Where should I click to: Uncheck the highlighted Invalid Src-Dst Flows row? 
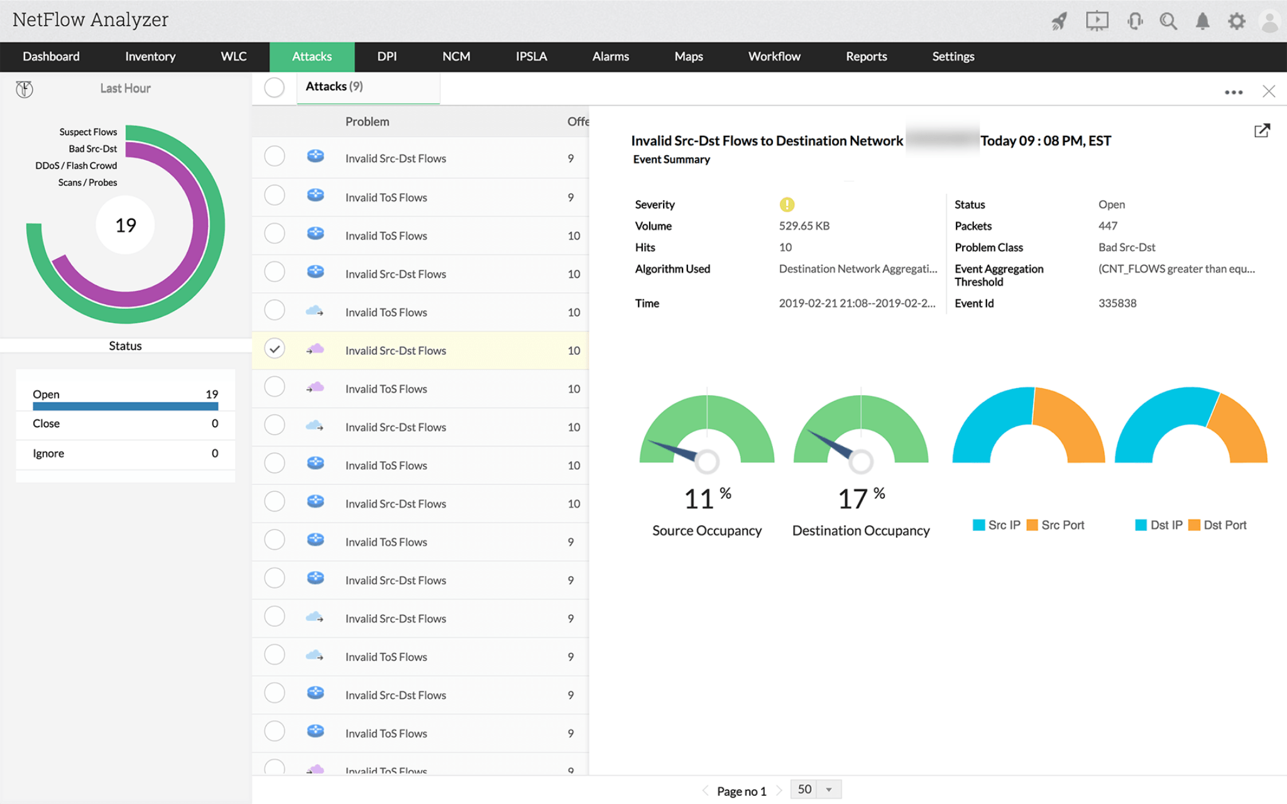(275, 349)
